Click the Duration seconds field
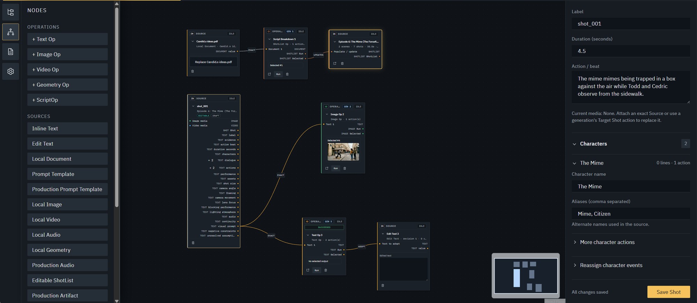Screen dimensions: 697x303 631,51
